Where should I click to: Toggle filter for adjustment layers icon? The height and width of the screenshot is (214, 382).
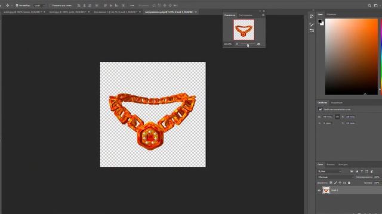[357, 171]
